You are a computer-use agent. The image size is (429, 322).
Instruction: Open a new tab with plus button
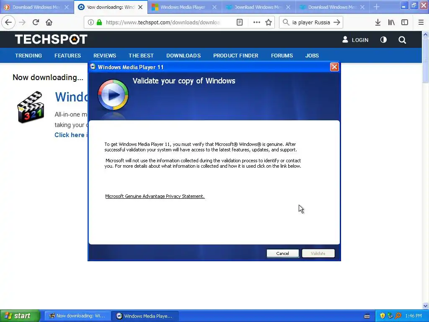tap(377, 7)
